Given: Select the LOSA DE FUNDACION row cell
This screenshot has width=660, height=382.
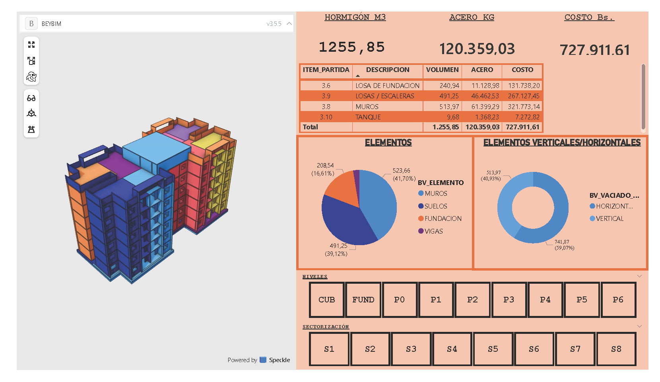Looking at the screenshot, I should click(387, 86).
